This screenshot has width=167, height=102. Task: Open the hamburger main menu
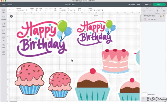click(x=4, y=4)
